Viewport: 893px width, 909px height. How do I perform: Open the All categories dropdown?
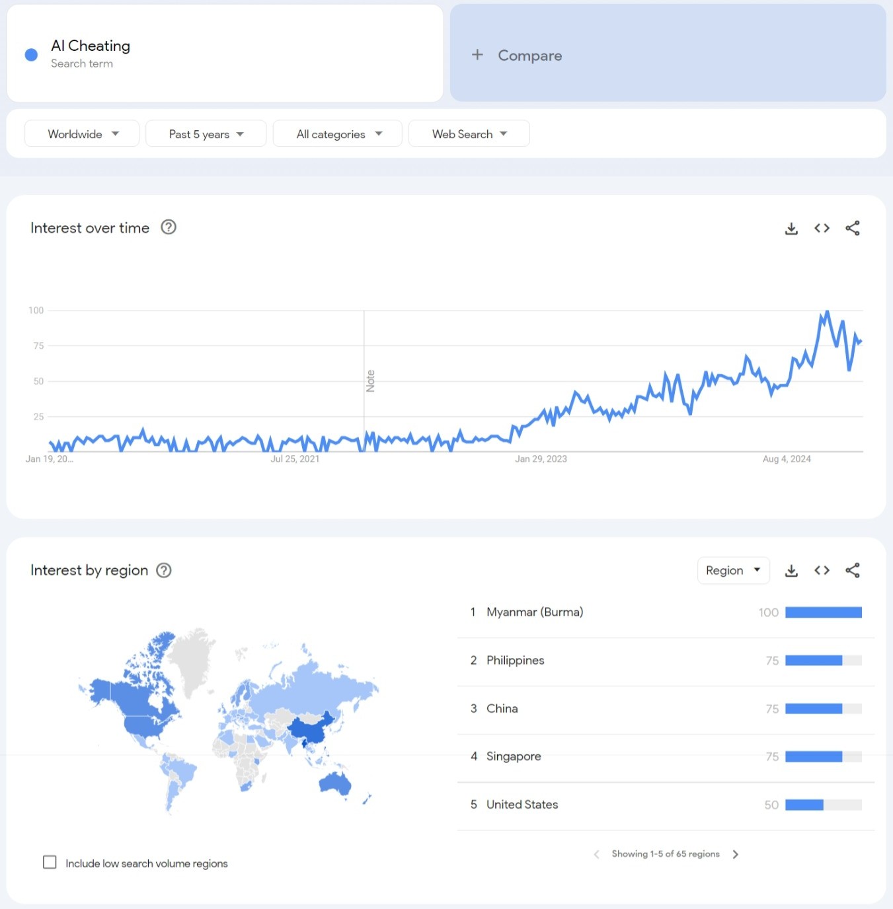(x=338, y=134)
